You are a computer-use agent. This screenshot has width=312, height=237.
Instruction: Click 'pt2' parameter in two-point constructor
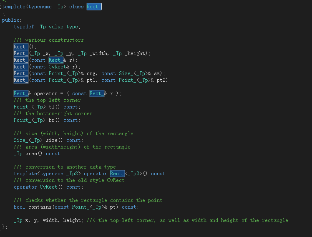pos(161,80)
